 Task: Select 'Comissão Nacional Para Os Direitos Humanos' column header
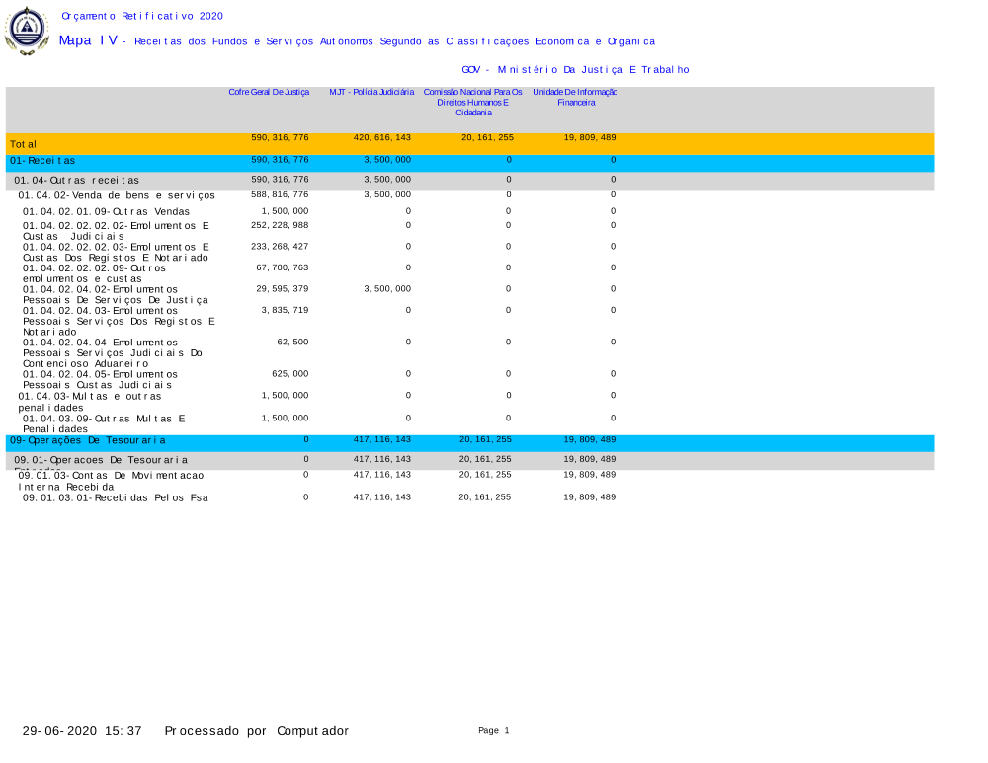[x=472, y=102]
